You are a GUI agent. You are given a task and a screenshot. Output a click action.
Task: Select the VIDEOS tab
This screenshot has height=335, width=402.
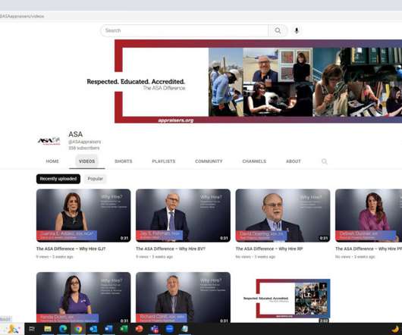pyautogui.click(x=87, y=161)
